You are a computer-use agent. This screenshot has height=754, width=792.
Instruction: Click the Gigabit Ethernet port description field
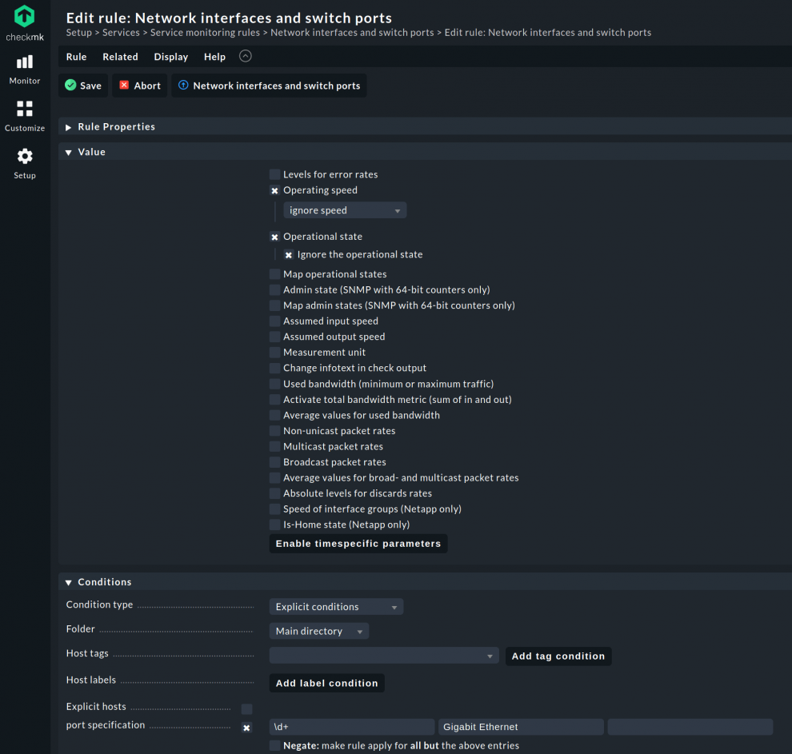point(520,727)
